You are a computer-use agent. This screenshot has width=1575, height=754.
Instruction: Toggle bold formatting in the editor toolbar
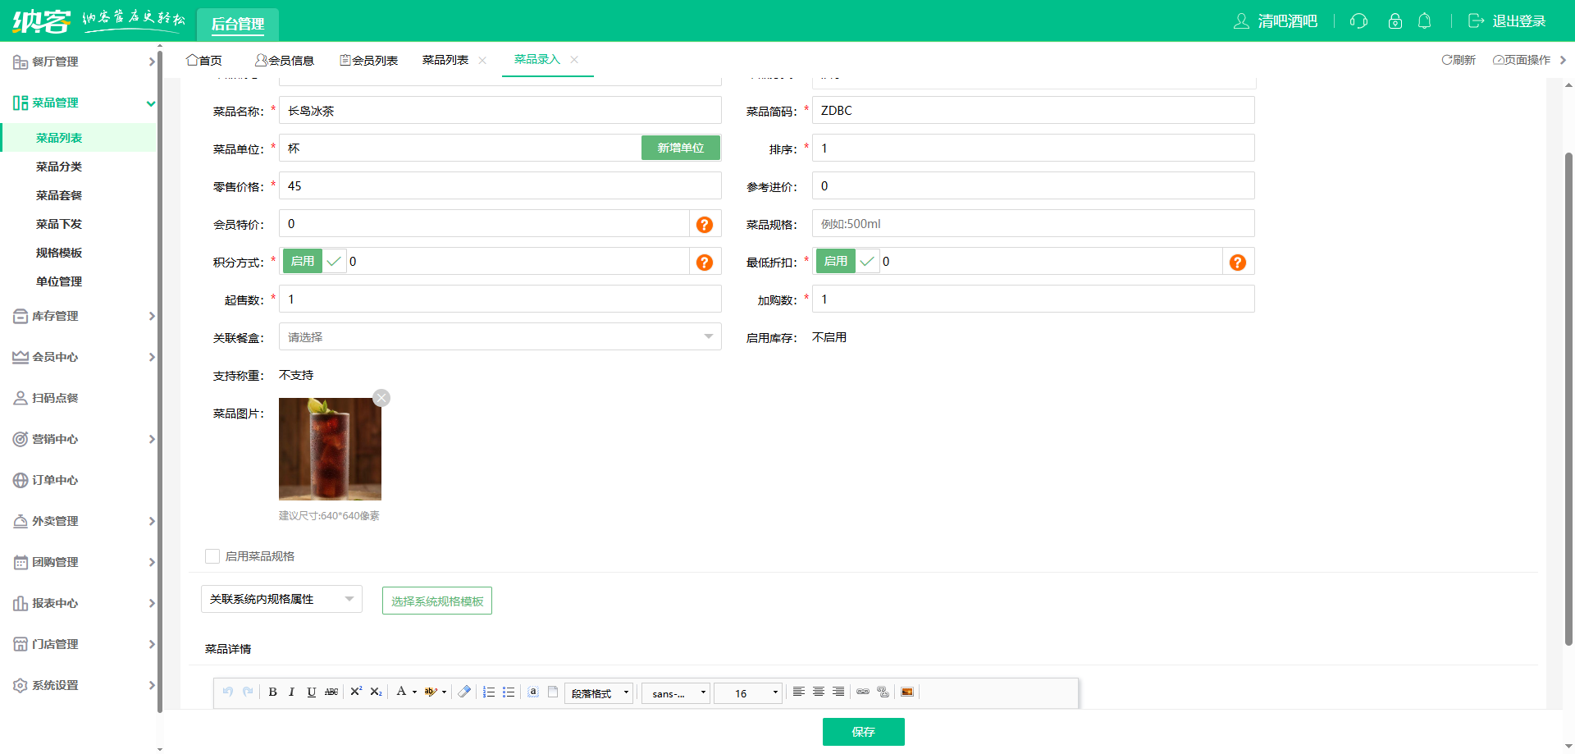(272, 692)
